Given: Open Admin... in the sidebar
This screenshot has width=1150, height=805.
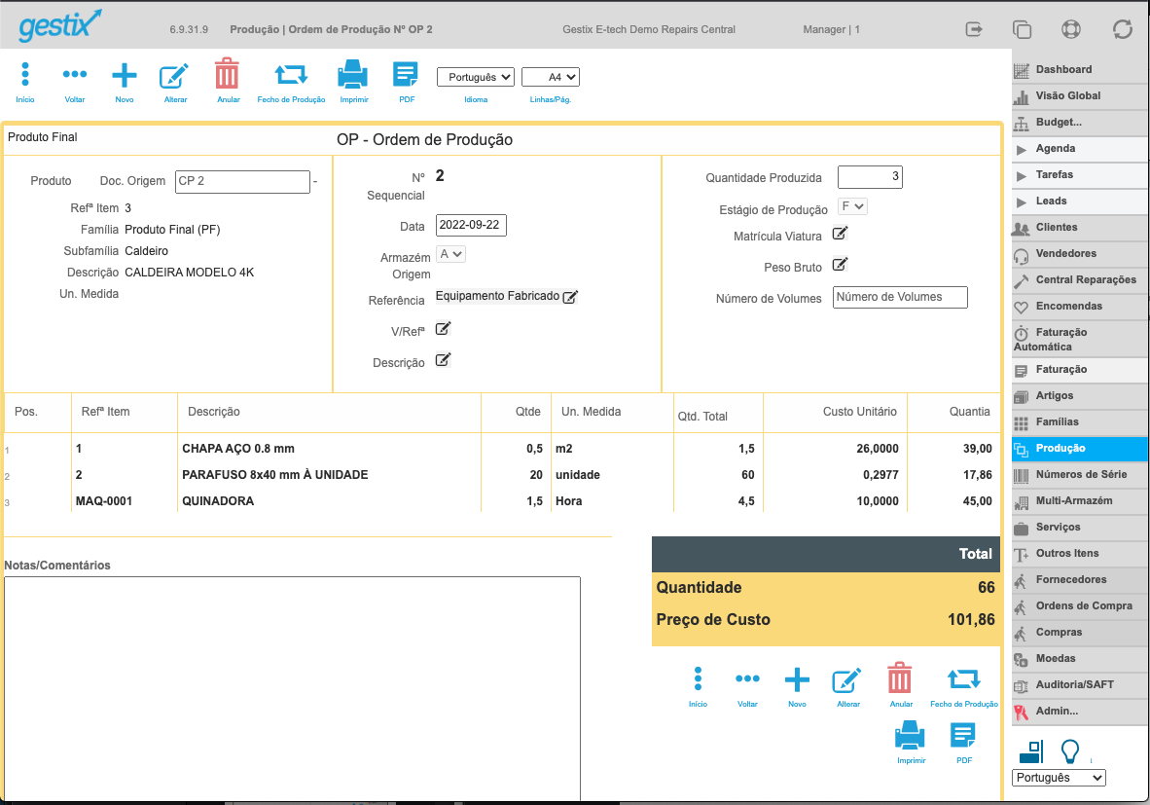Looking at the screenshot, I should (1080, 712).
